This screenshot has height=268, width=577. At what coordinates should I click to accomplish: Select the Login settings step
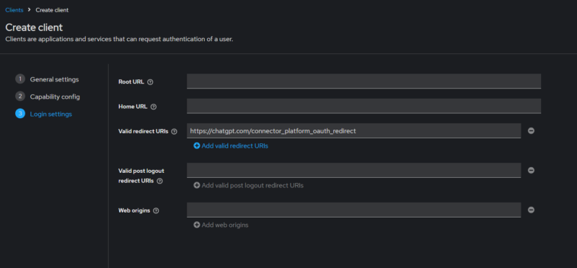(50, 114)
